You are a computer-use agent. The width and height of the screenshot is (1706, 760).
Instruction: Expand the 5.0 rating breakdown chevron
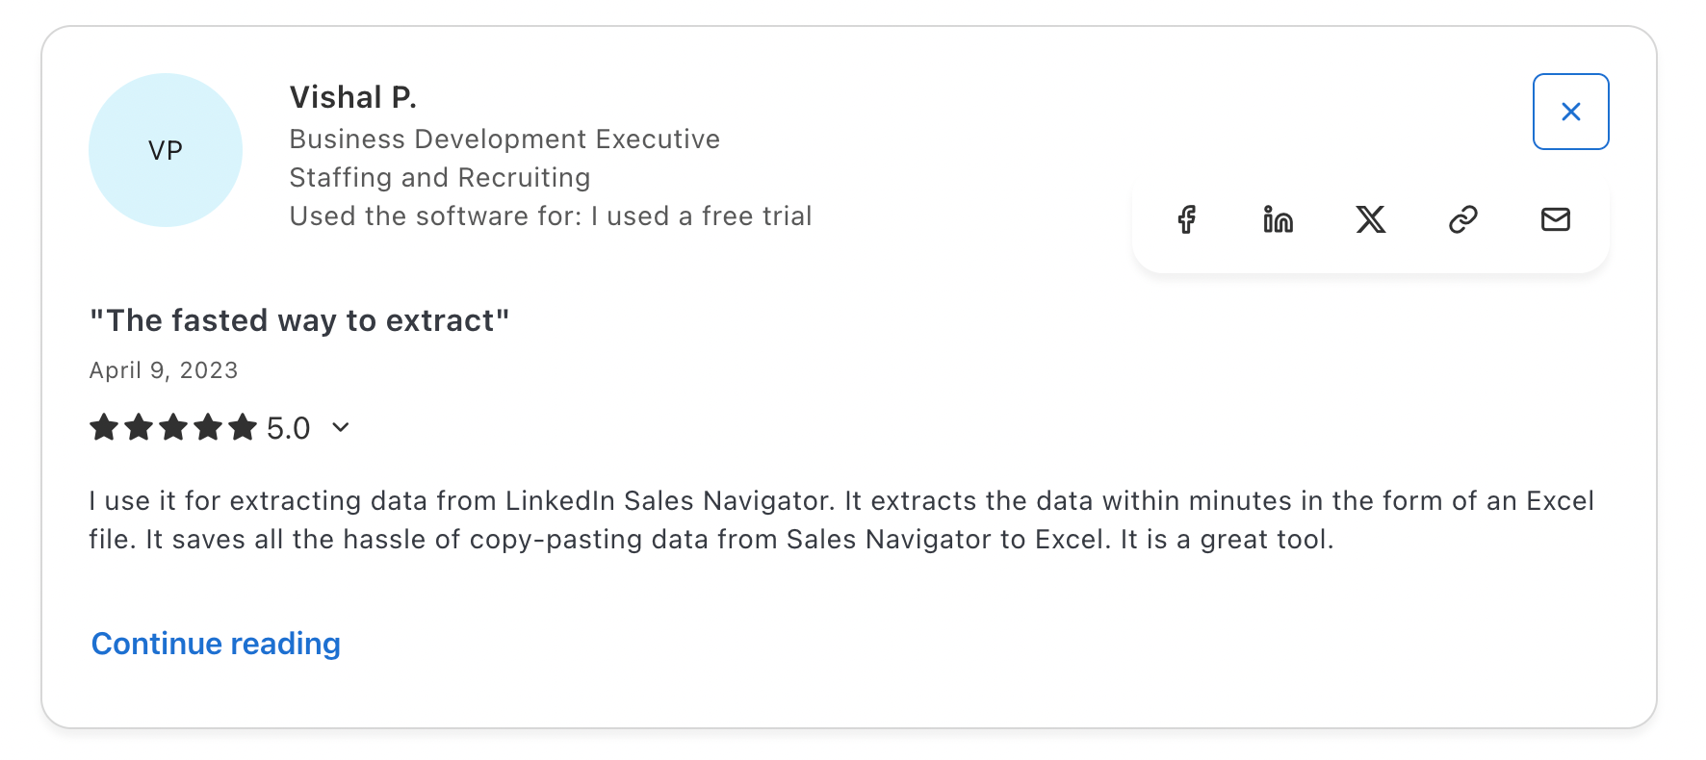(x=341, y=427)
